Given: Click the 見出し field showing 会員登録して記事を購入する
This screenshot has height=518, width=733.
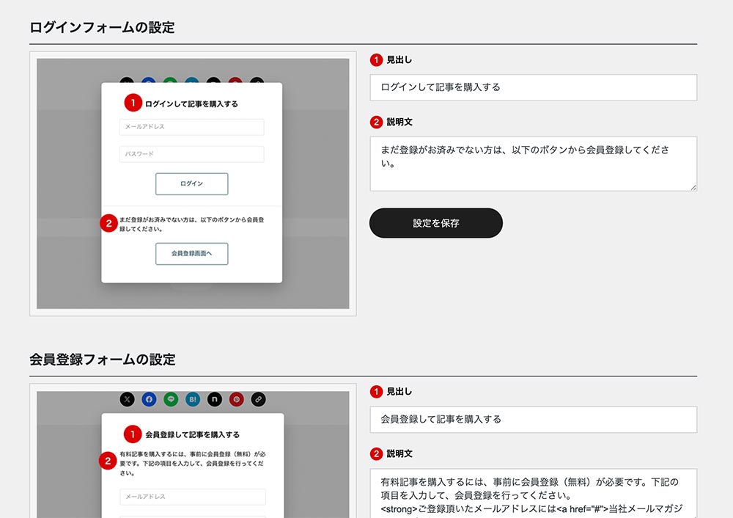Looking at the screenshot, I should tap(534, 419).
